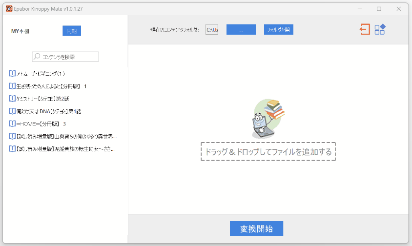The image size is (412, 246).
Task: Click the Epubor app logo in title bar
Action: pos(9,9)
